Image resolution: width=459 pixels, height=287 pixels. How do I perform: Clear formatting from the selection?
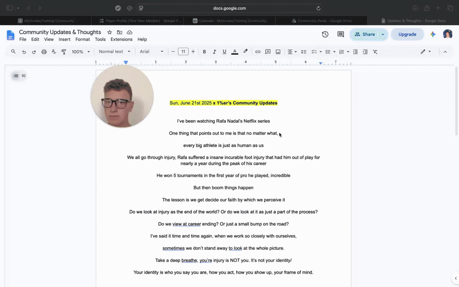pyautogui.click(x=375, y=52)
